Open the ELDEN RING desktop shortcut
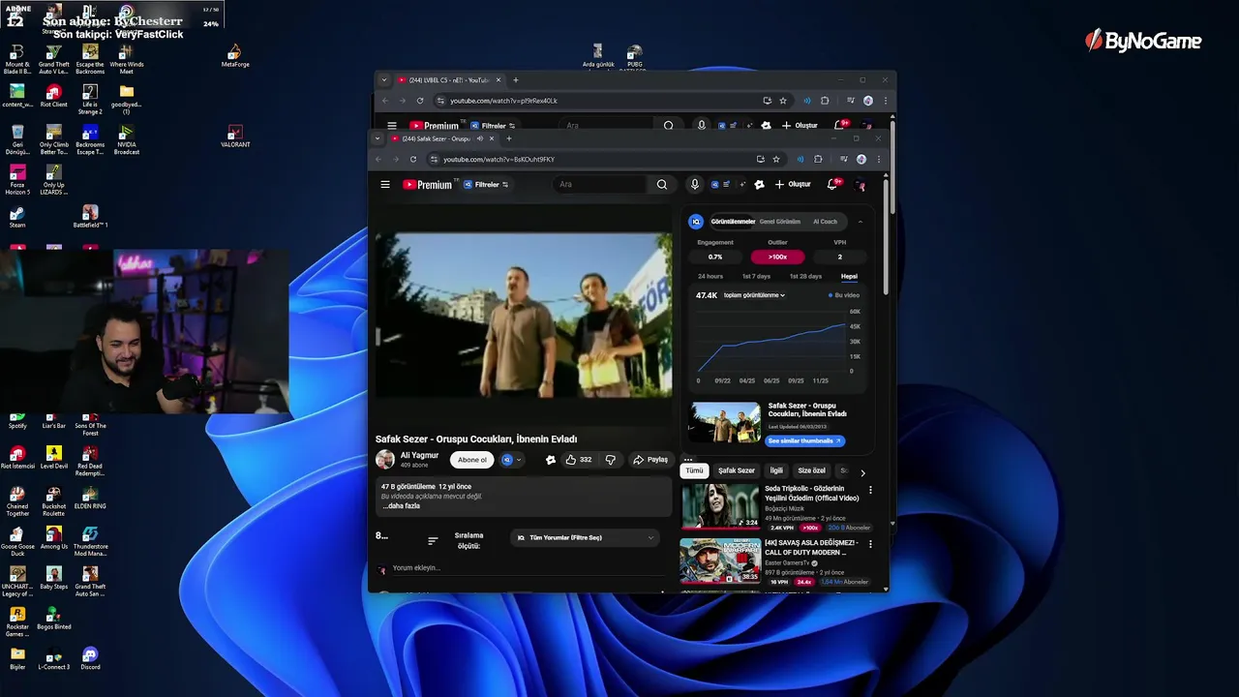Screen dimensions: 1239x697 (90, 498)
